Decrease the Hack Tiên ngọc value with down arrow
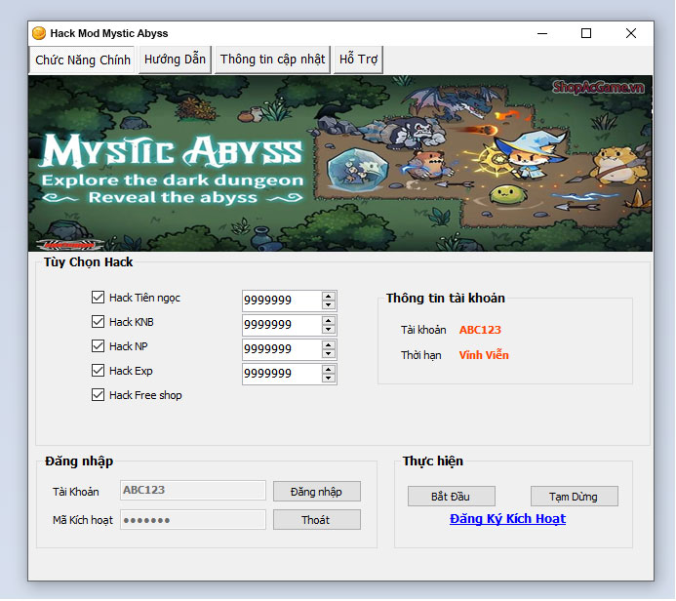 [329, 304]
